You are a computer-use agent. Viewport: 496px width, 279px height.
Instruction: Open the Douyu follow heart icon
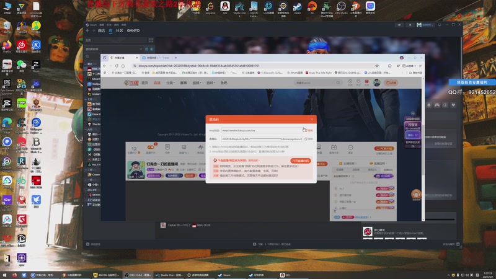(358, 82)
